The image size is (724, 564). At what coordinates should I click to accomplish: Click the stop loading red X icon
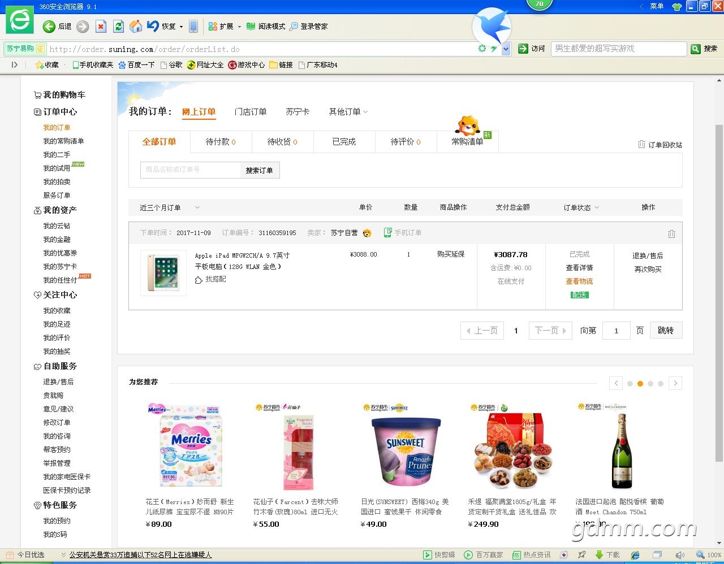pyautogui.click(x=101, y=27)
